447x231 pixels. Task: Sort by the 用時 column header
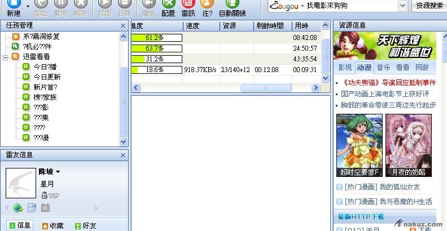pos(306,26)
